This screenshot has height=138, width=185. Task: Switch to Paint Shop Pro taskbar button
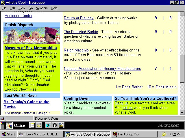(x=134, y=134)
